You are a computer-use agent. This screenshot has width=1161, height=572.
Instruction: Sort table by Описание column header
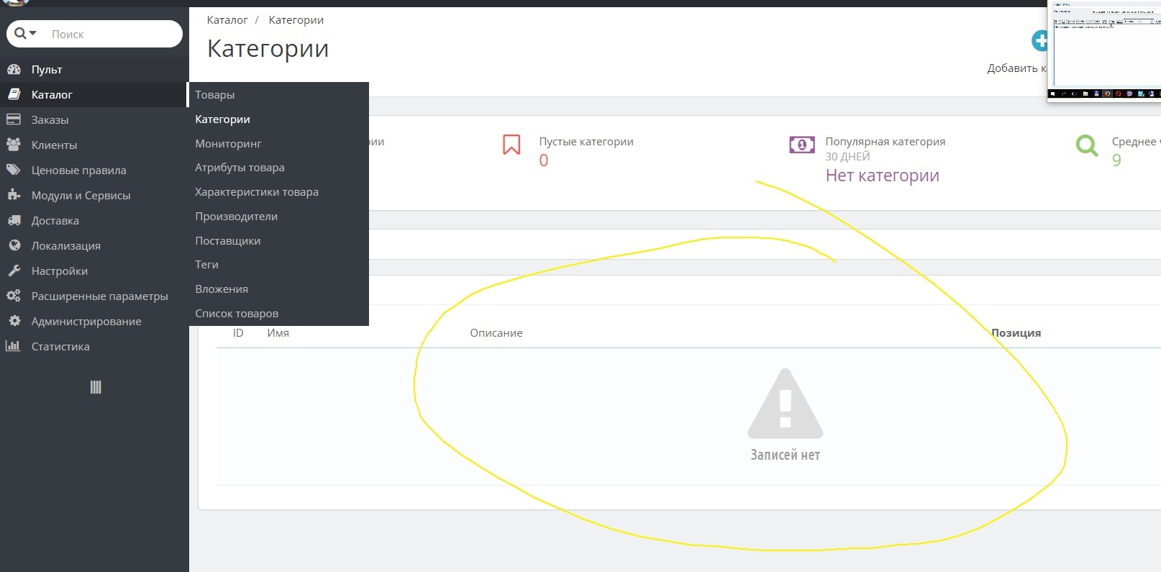tap(496, 333)
